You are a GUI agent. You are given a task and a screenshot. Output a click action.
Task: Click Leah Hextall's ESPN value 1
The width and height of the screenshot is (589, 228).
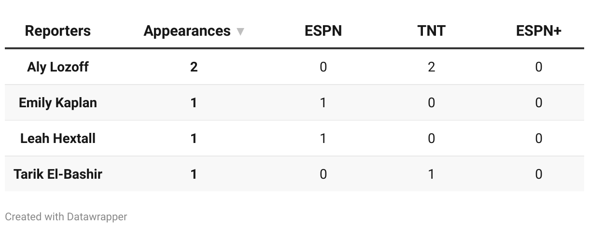(323, 138)
